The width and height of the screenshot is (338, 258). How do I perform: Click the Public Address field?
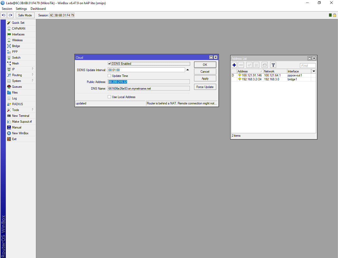[x=149, y=82]
